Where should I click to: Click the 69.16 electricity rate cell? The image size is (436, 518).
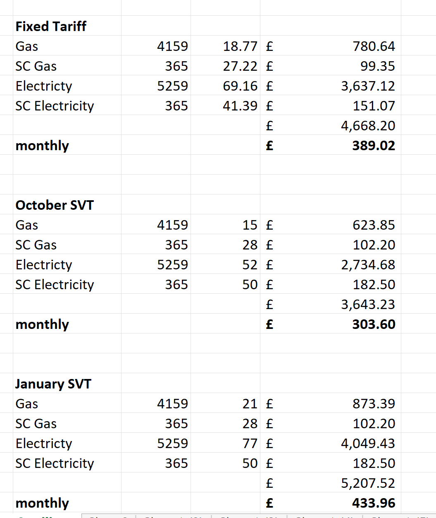coord(240,86)
